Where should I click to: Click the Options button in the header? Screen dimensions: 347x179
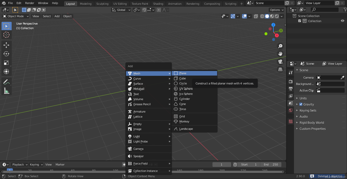(276, 10)
